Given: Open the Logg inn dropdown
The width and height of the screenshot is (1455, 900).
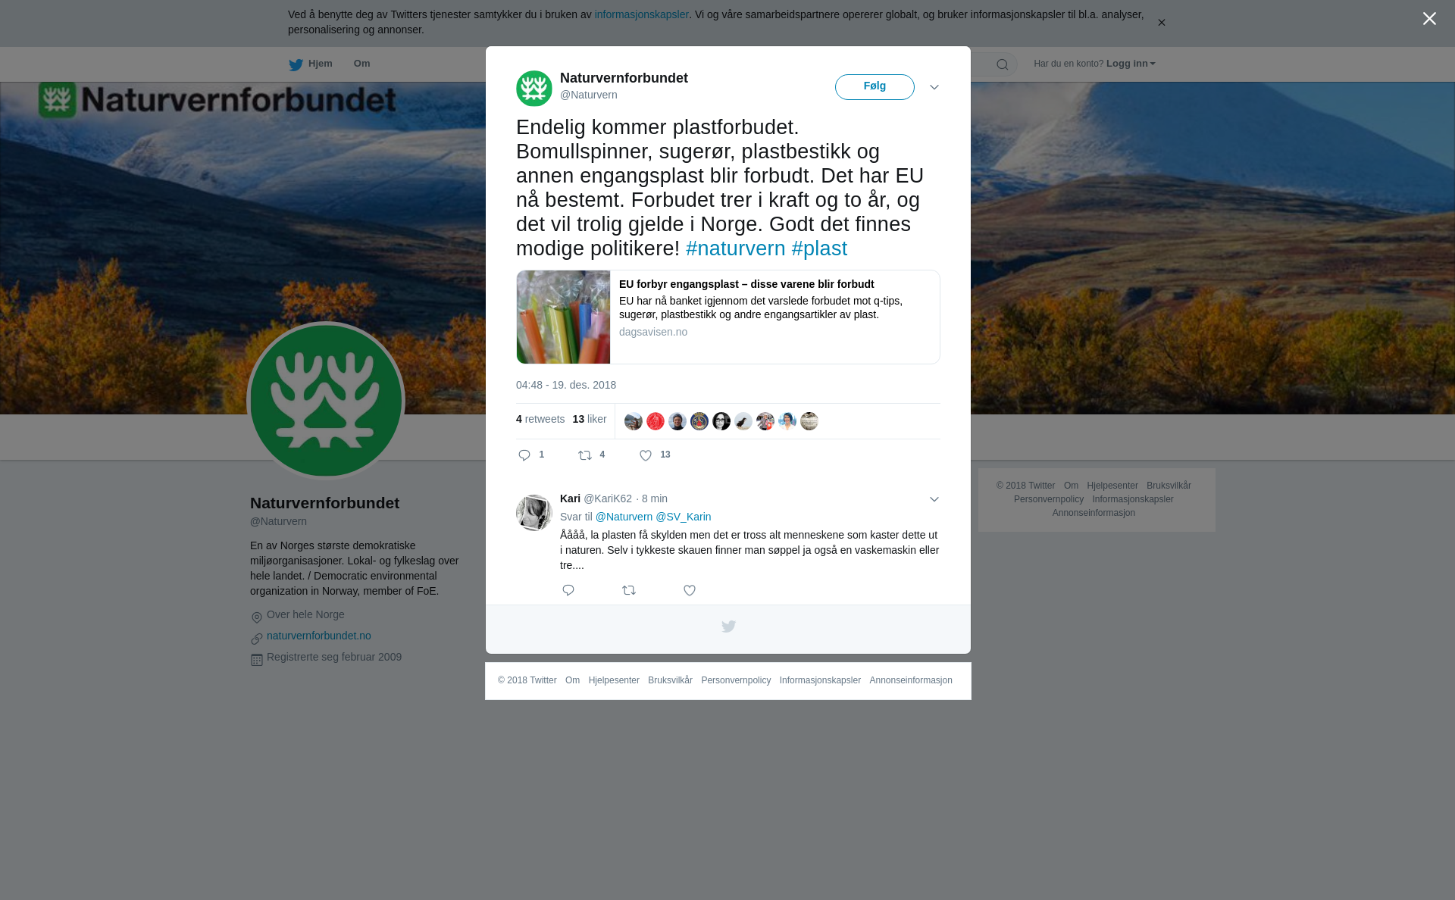Looking at the screenshot, I should [1131, 64].
